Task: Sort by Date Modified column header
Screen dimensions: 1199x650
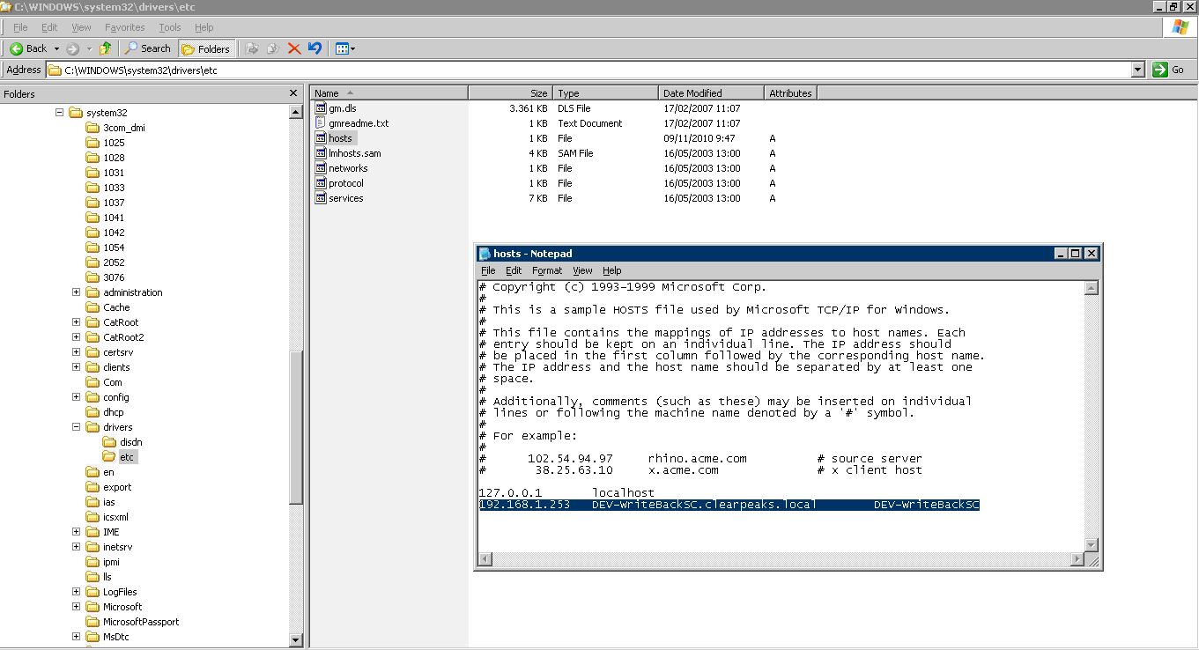Action: click(711, 92)
